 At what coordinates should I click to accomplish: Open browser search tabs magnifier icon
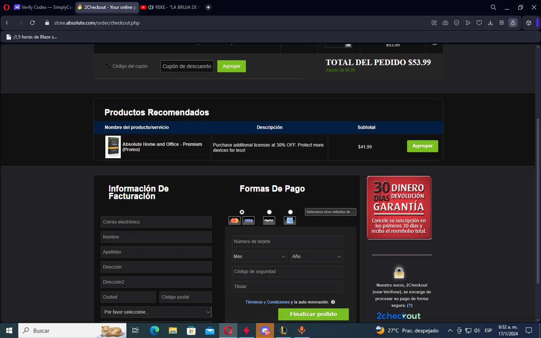click(x=493, y=7)
